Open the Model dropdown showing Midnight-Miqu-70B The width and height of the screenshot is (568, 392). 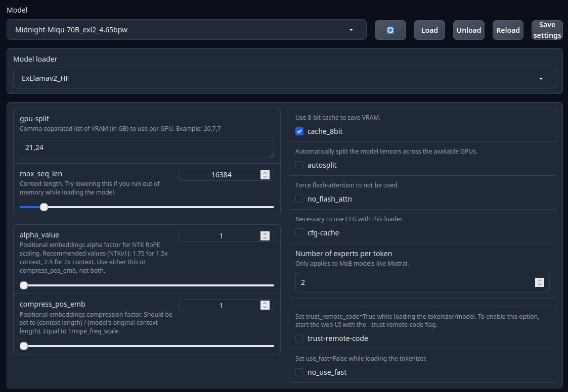tap(187, 30)
